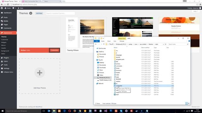The width and height of the screenshot is (202, 113).
Task: Select the README MD file
Action: 118,79
